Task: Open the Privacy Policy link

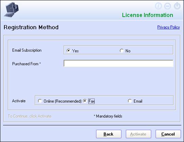Action: point(168,27)
